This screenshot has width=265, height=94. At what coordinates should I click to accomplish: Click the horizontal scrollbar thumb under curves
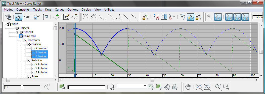[152, 80]
